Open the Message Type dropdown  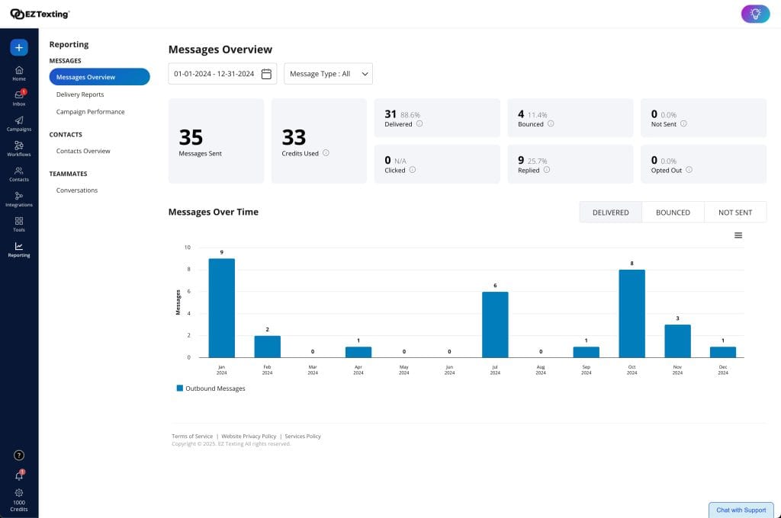point(326,73)
